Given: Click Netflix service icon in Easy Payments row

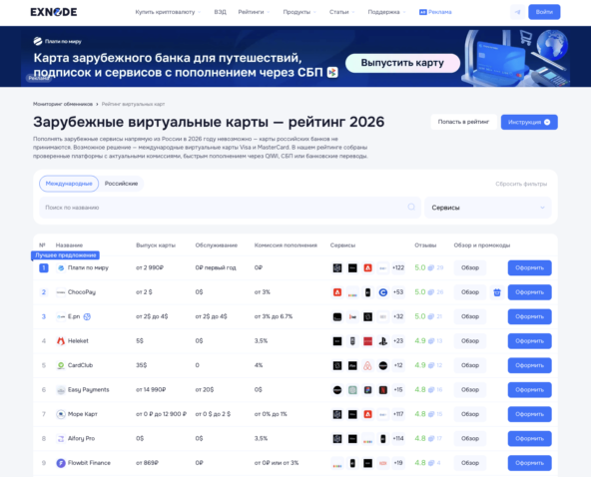Looking at the screenshot, I should tap(383, 390).
